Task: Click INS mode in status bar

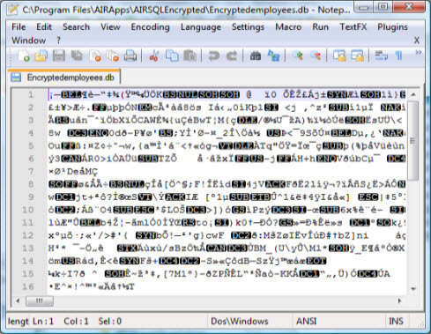Action: click(x=396, y=321)
